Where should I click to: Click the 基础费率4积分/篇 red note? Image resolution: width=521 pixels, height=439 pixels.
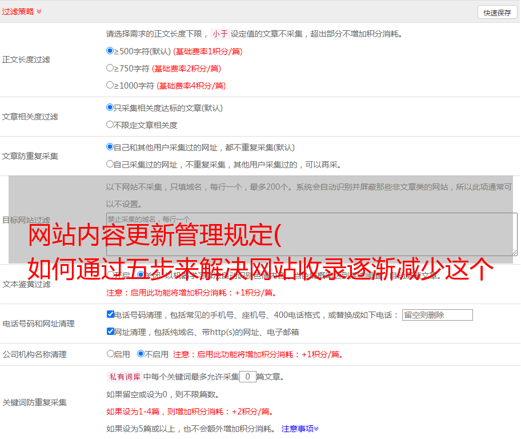tap(191, 86)
